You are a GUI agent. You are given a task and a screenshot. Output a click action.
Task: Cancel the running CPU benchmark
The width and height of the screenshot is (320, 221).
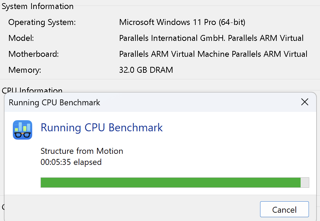point(284,210)
